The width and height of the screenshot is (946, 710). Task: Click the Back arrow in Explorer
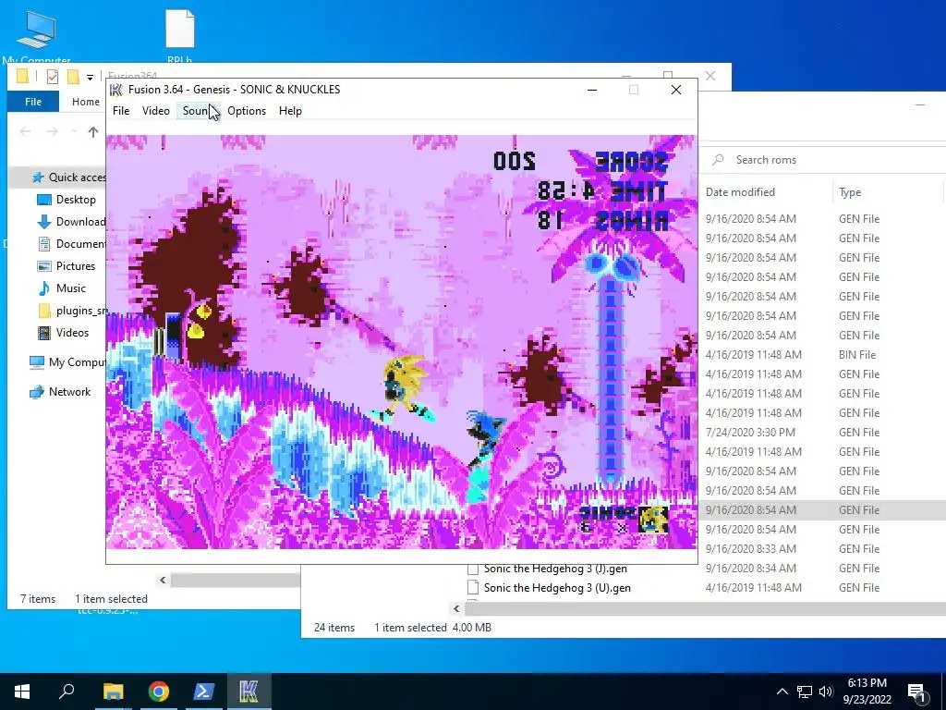(x=25, y=131)
